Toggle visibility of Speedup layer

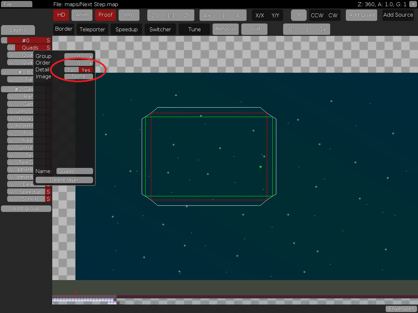pyautogui.click(x=11, y=192)
